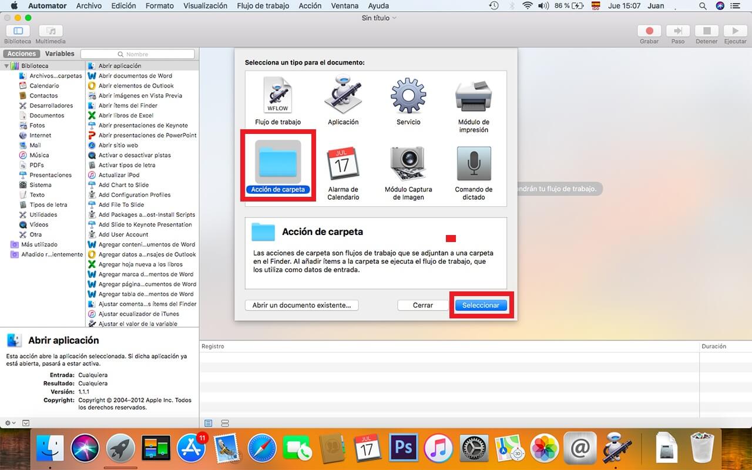Toggle the description pane show/hide button
The width and height of the screenshot is (752, 470).
tap(26, 422)
